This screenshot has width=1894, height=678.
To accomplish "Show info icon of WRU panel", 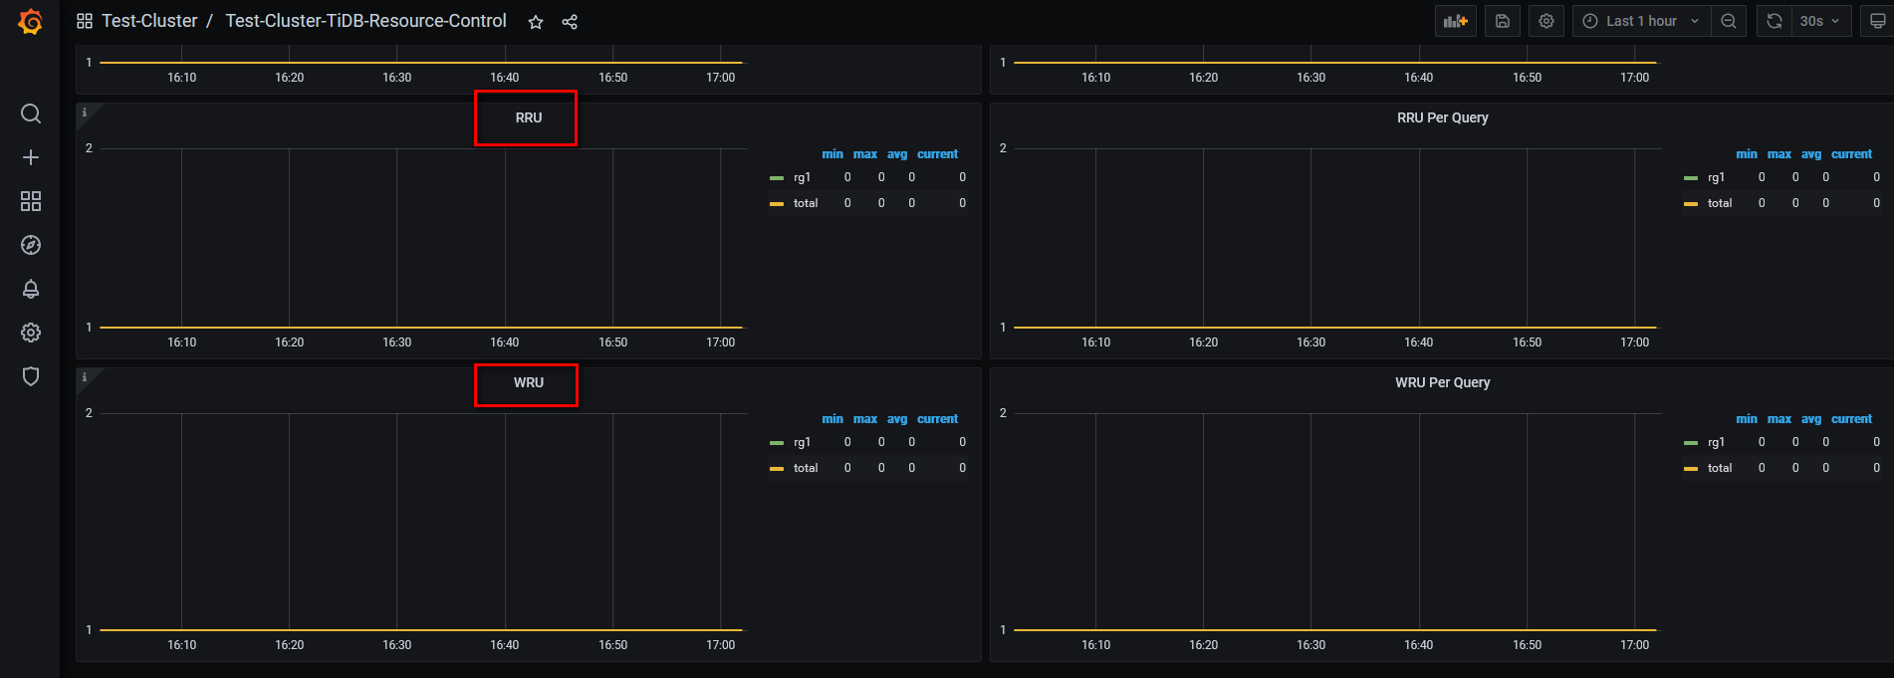I will [85, 377].
